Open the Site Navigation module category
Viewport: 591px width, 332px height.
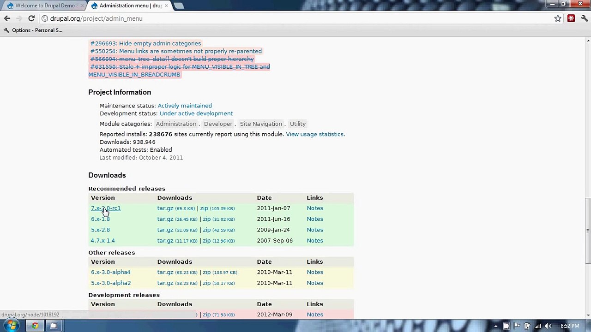coord(261,124)
